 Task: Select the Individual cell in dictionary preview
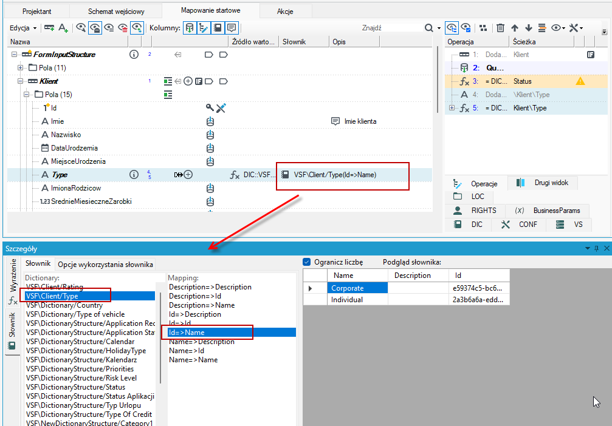[x=357, y=300]
